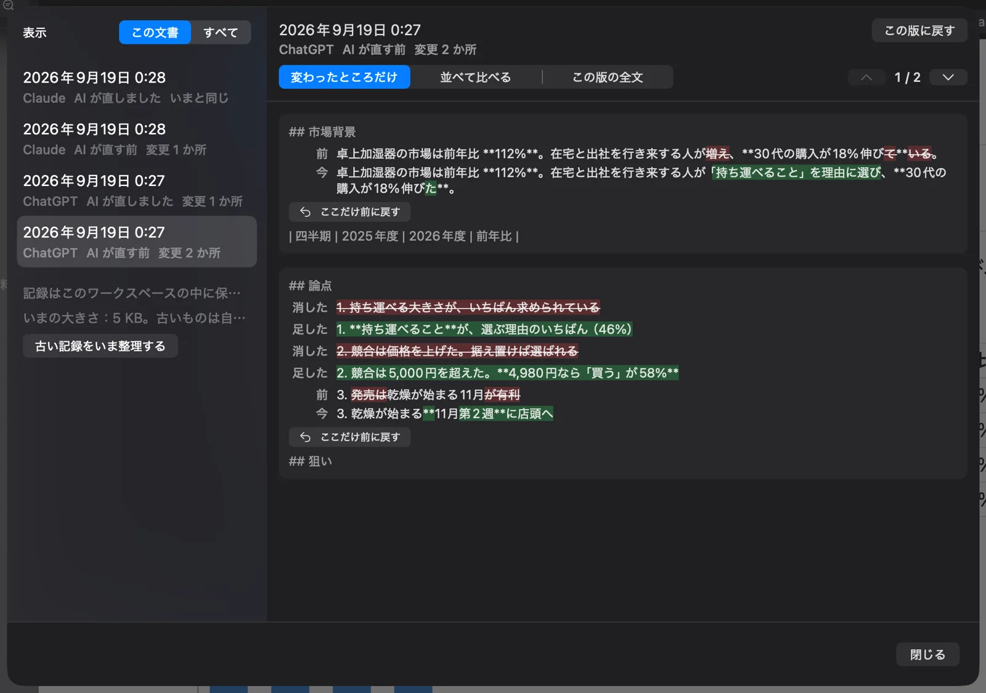Click the added line 持ち運べること 選ぶ理由のいちばん (46%)
The width and height of the screenshot is (986, 693).
point(484,330)
